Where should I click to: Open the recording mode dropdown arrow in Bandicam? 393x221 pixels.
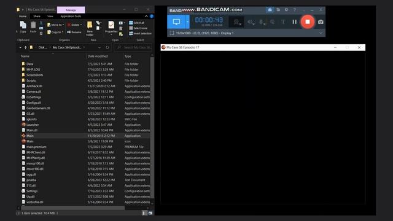[x=187, y=22]
